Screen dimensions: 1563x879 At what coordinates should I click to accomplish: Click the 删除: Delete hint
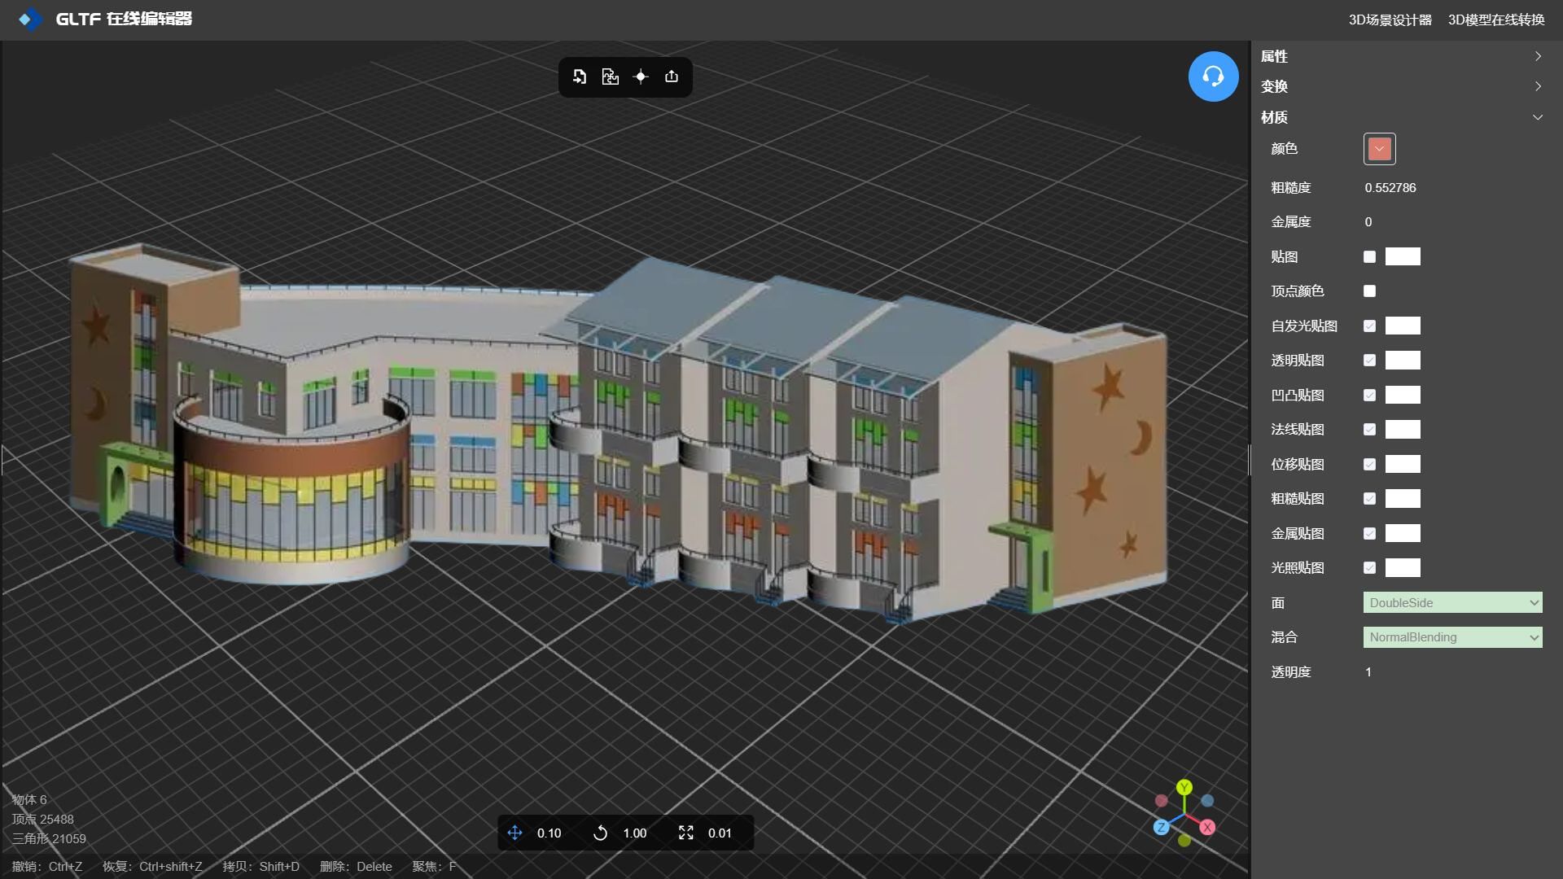[x=356, y=867]
